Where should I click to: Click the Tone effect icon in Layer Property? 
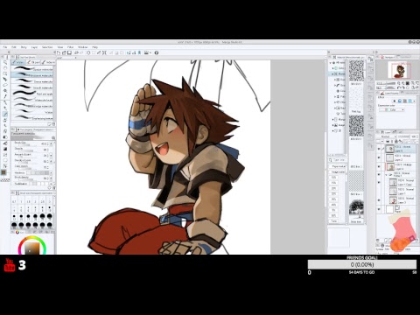[x=405, y=101]
